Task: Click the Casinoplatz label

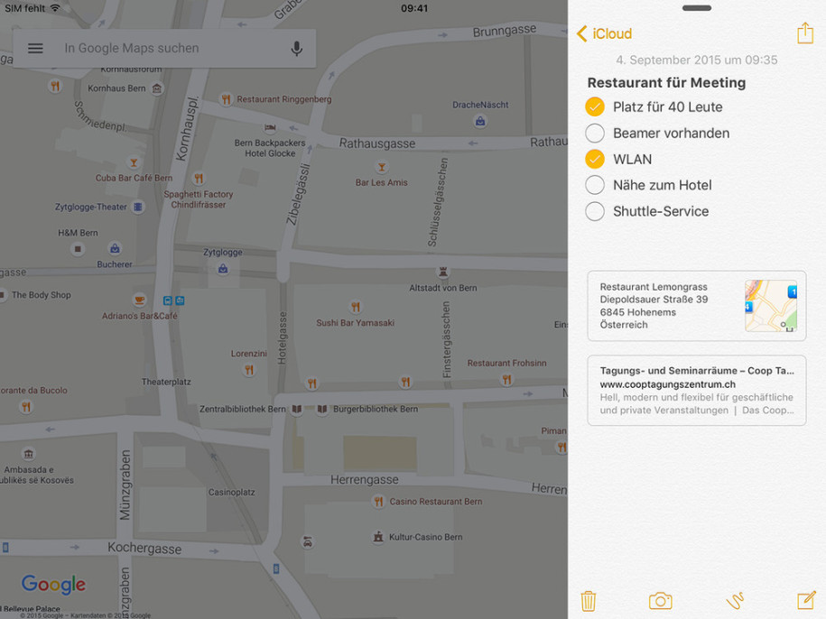Action: 231,492
